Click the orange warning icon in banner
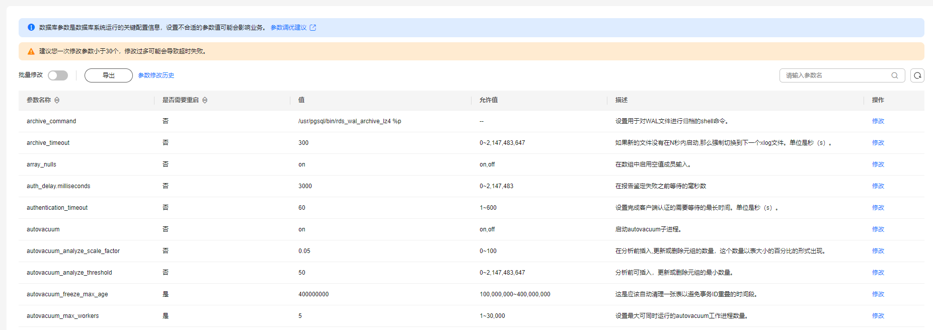 [31, 51]
